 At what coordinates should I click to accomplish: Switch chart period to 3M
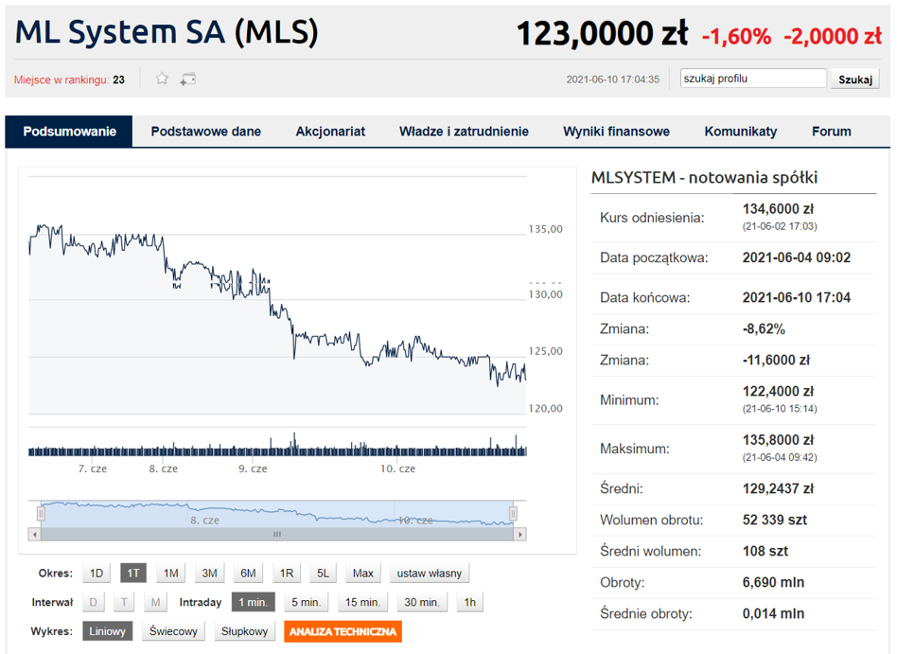pyautogui.click(x=209, y=573)
